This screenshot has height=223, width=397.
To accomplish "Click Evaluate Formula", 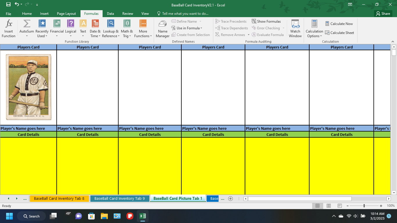I will (x=268, y=35).
